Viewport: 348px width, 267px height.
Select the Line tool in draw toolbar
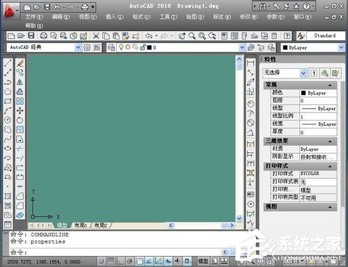[8, 63]
